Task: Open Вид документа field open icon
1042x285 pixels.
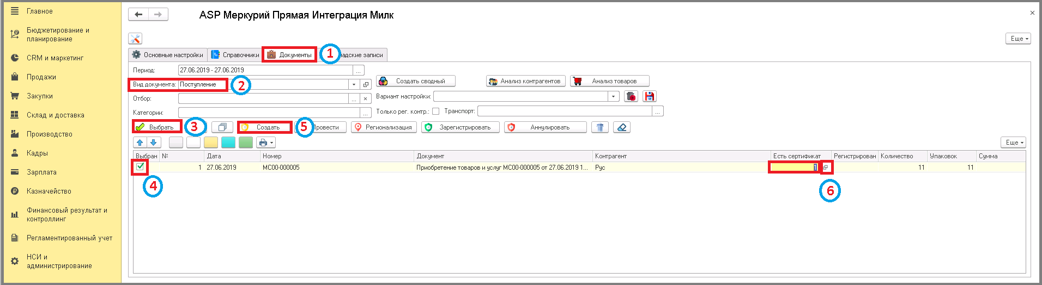Action: coord(366,84)
